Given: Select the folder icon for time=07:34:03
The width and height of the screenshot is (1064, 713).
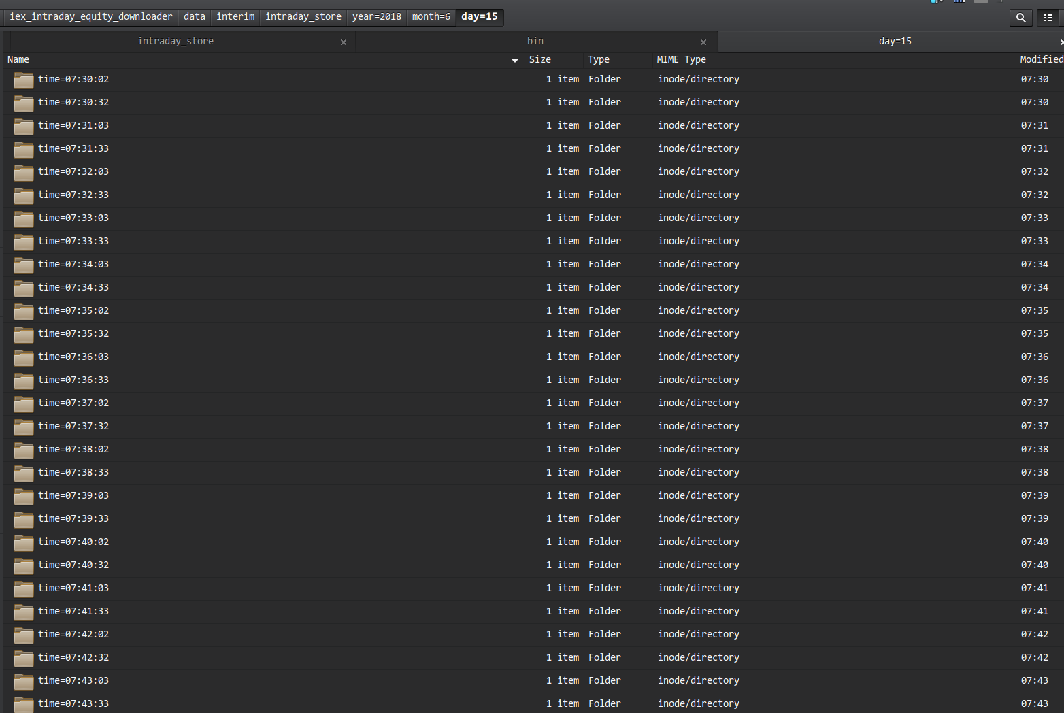Looking at the screenshot, I should (x=24, y=265).
